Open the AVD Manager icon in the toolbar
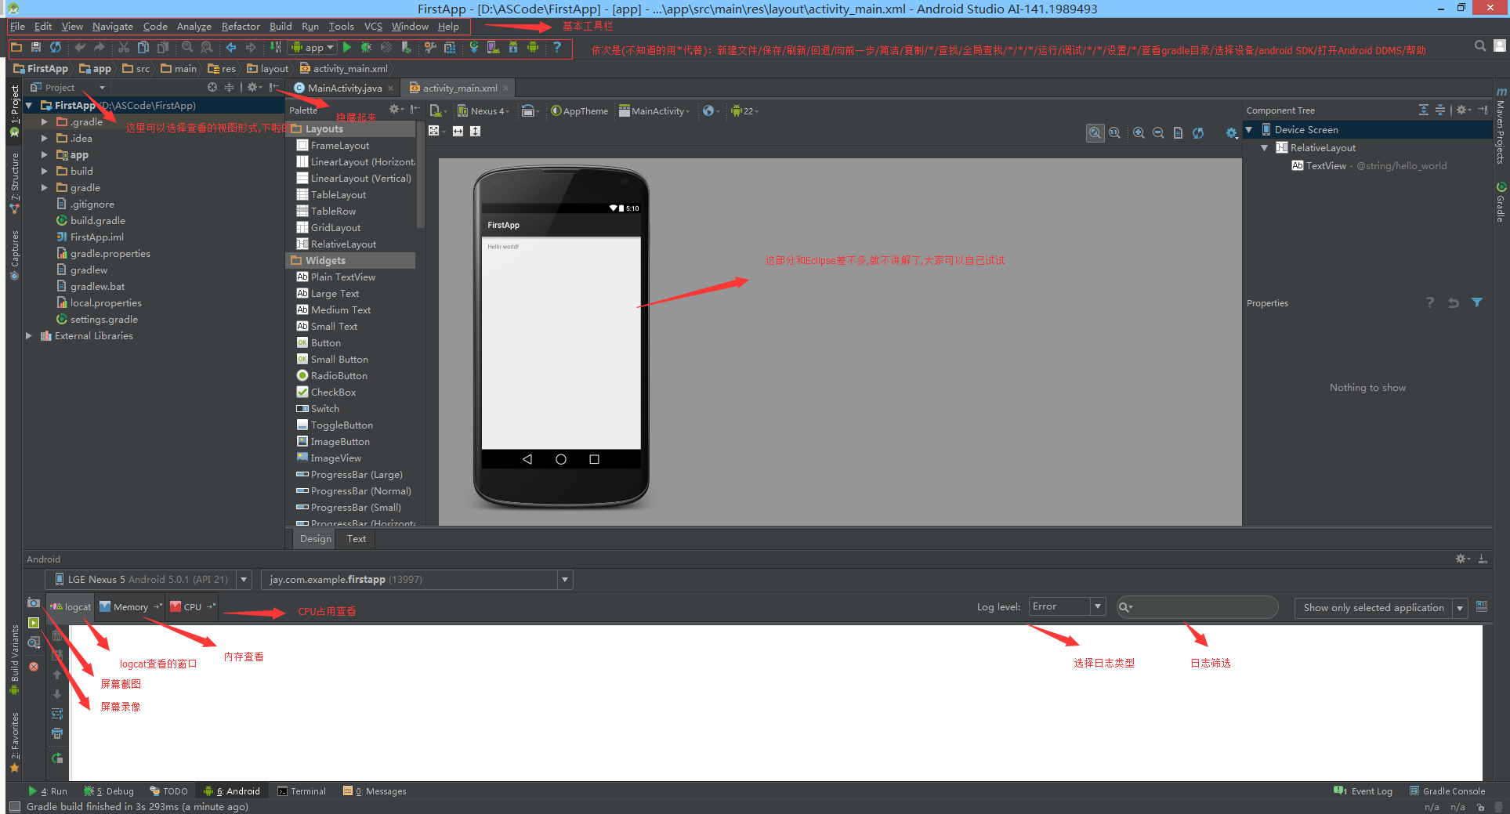This screenshot has width=1510, height=814. click(494, 46)
